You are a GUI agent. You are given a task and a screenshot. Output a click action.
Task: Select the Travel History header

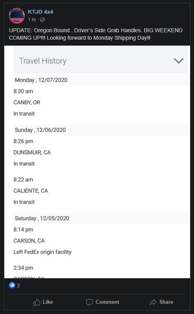[x=100, y=61]
